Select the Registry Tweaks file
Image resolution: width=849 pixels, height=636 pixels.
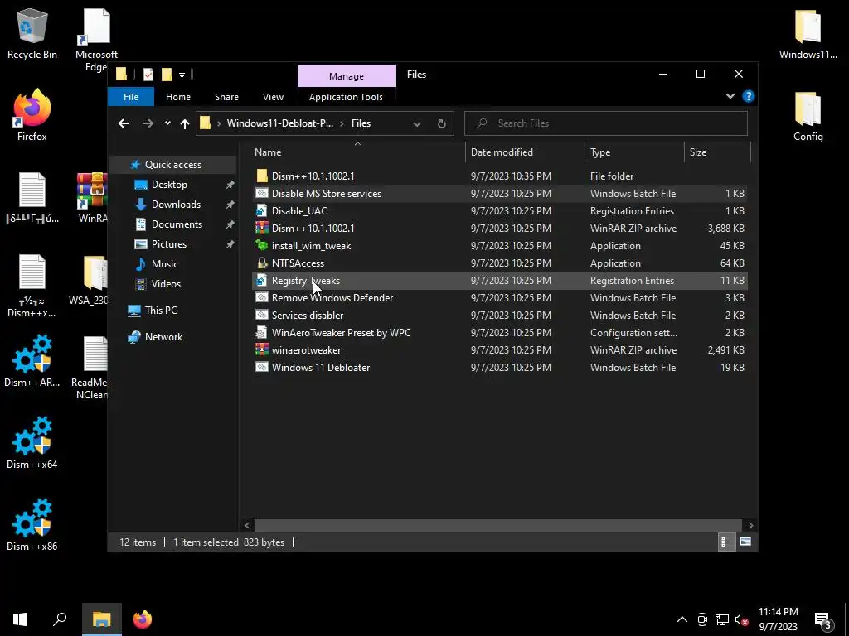click(305, 281)
